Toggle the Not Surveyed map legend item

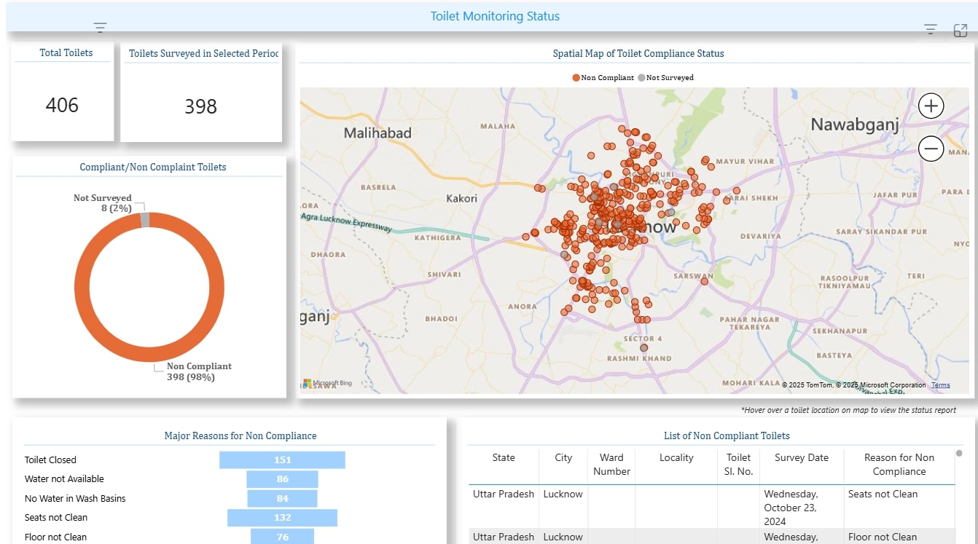(x=668, y=77)
